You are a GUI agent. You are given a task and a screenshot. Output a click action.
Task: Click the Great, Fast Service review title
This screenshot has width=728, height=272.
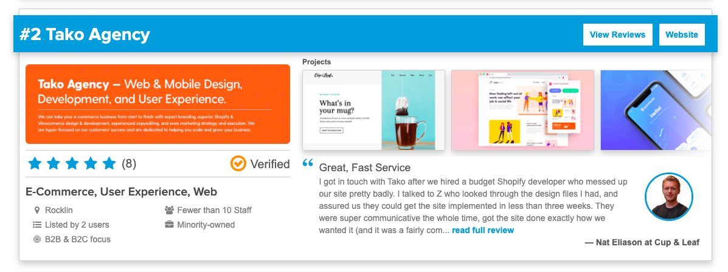(365, 168)
